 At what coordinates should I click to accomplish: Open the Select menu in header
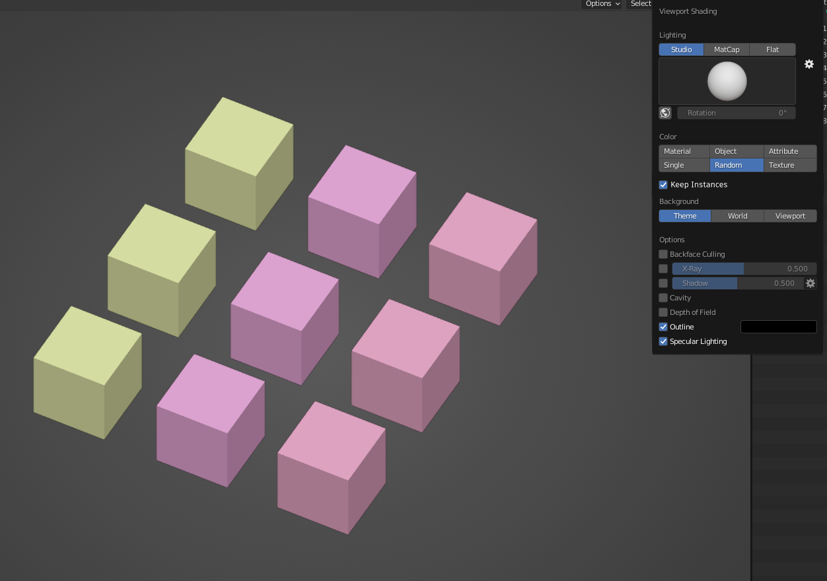(639, 4)
